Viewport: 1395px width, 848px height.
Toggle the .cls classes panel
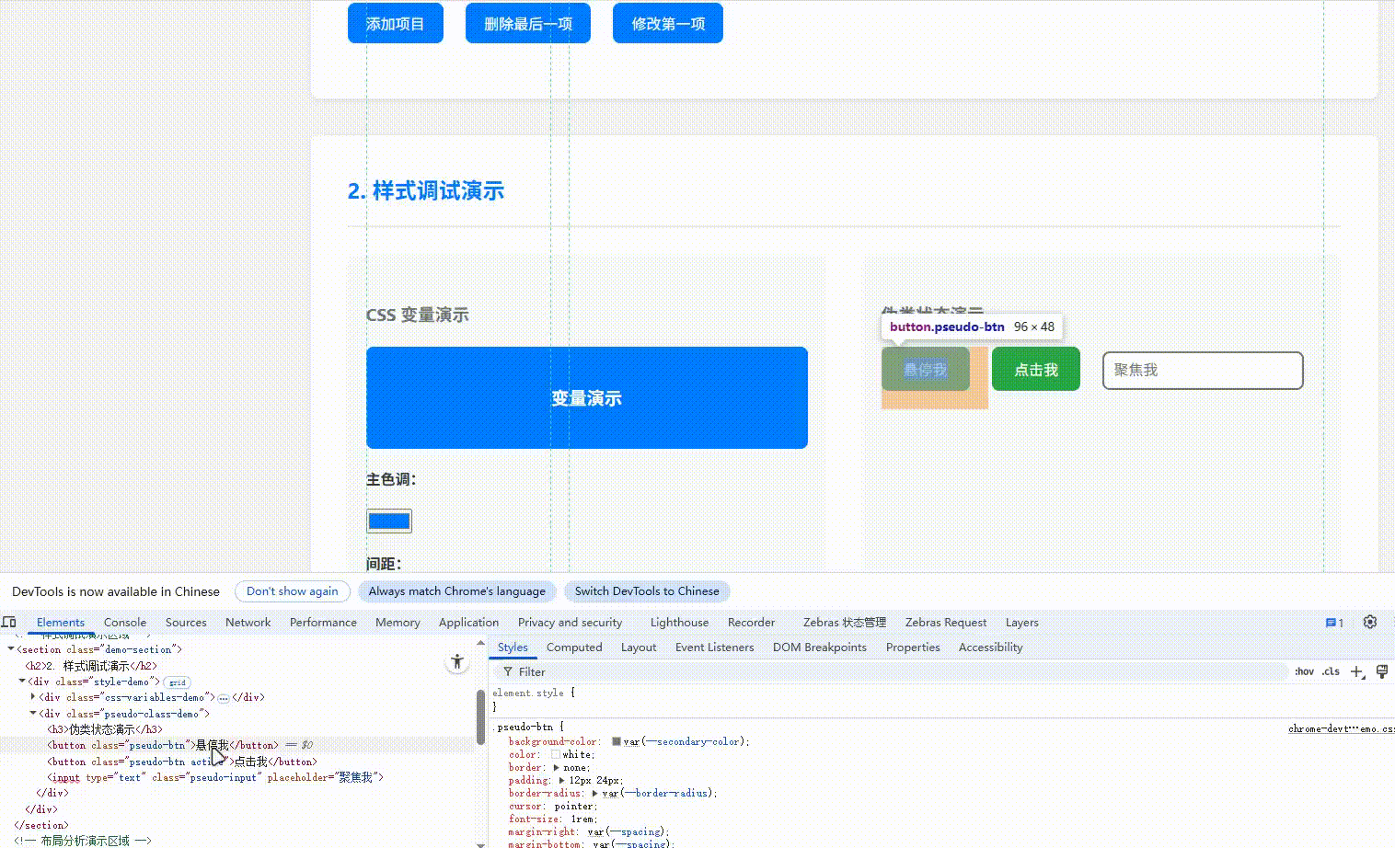[1330, 671]
